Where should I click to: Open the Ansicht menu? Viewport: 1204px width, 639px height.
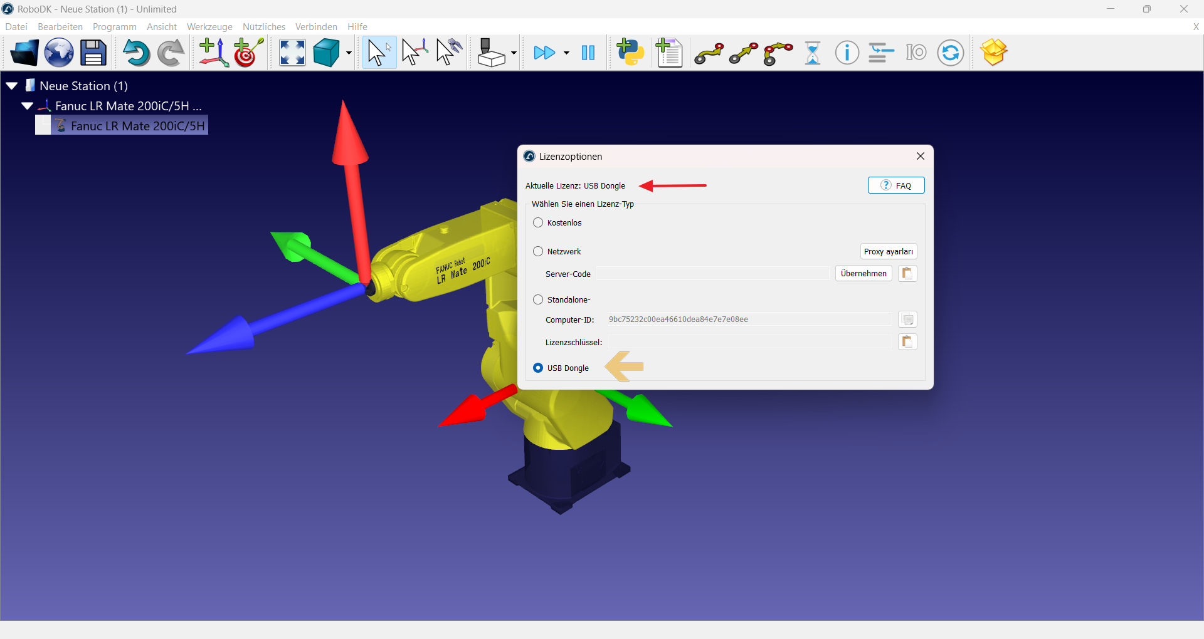click(x=162, y=26)
